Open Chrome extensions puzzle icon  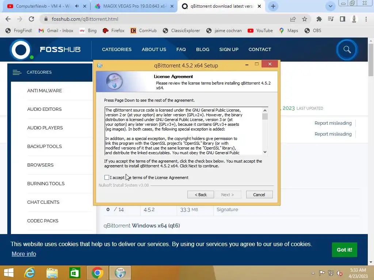[x=319, y=19]
